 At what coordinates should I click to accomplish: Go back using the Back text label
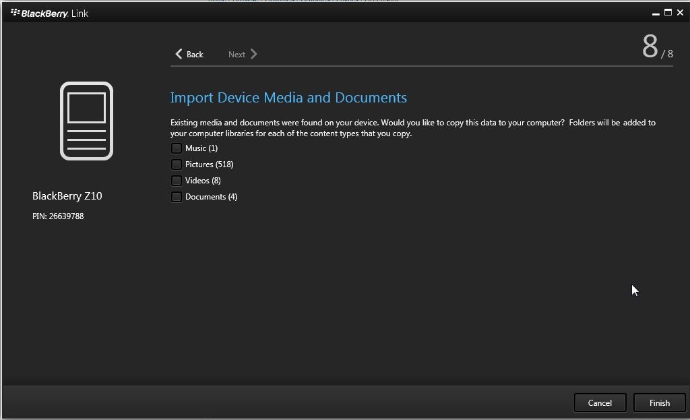(x=195, y=55)
